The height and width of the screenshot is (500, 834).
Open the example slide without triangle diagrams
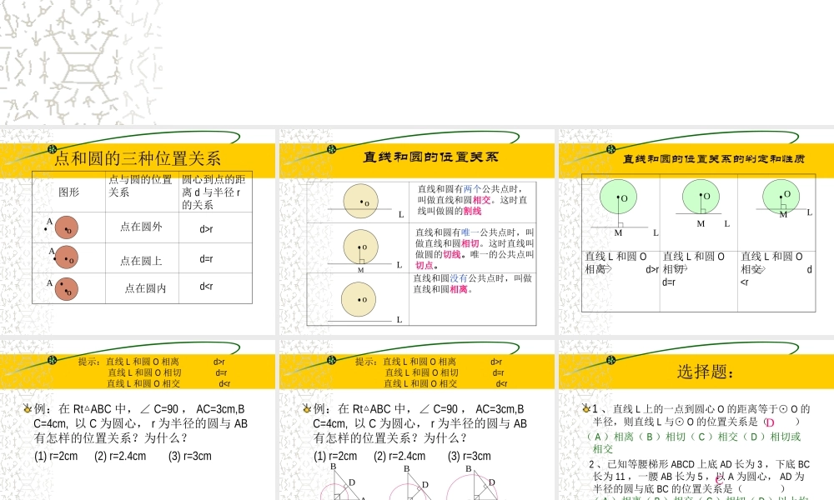coord(138,420)
